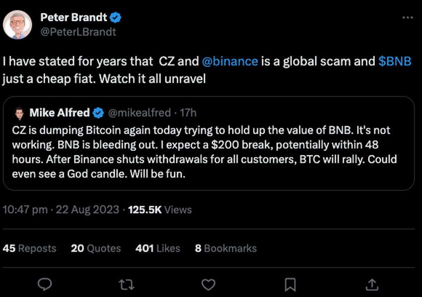The height and width of the screenshot is (297, 422).
Task: Click the 17h timestamp on the quoted tweet
Action: pos(187,113)
